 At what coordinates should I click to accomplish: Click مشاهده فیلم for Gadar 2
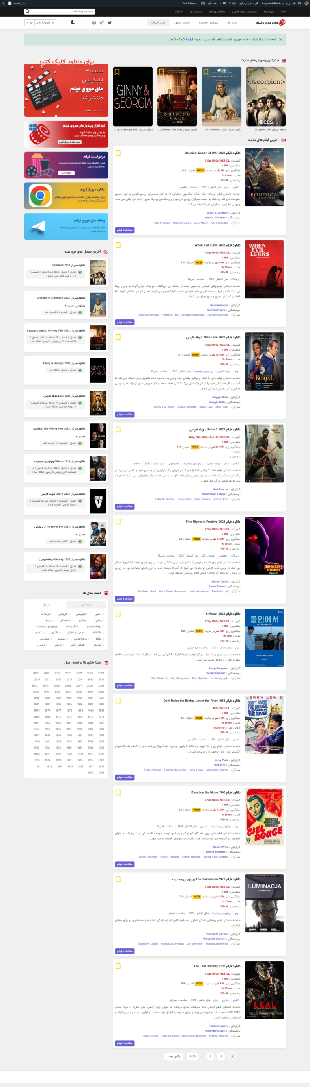tap(125, 506)
